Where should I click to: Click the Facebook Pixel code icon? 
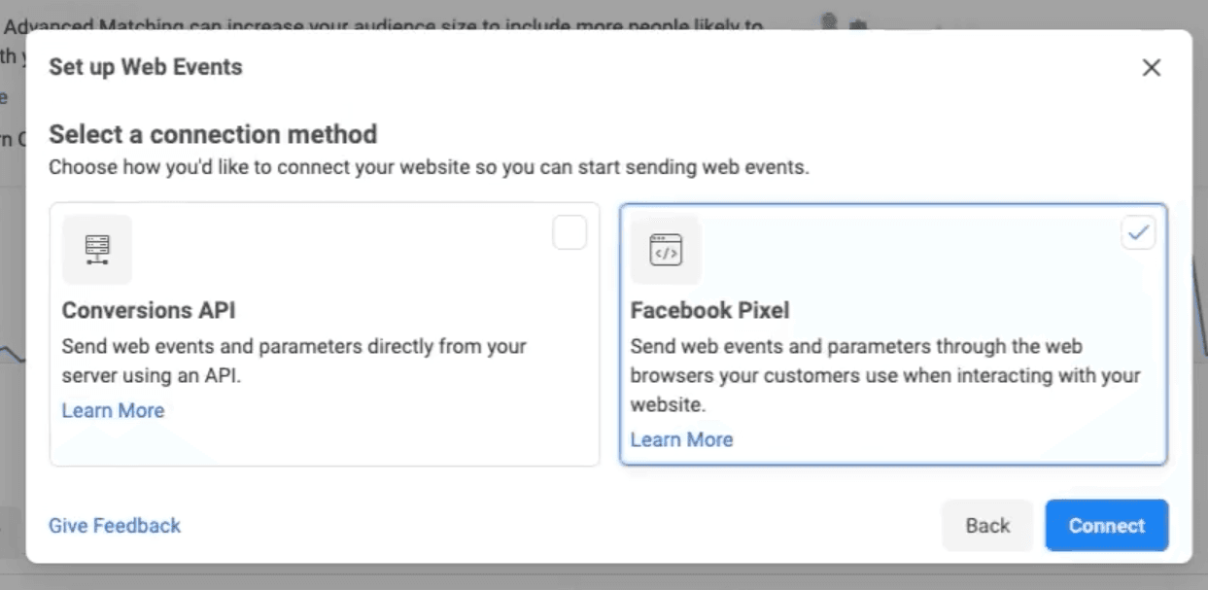[666, 250]
